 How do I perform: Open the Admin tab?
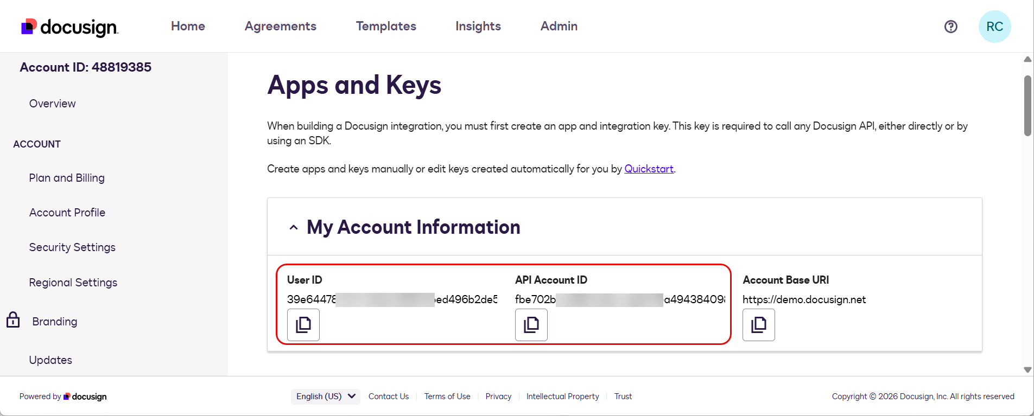coord(559,26)
